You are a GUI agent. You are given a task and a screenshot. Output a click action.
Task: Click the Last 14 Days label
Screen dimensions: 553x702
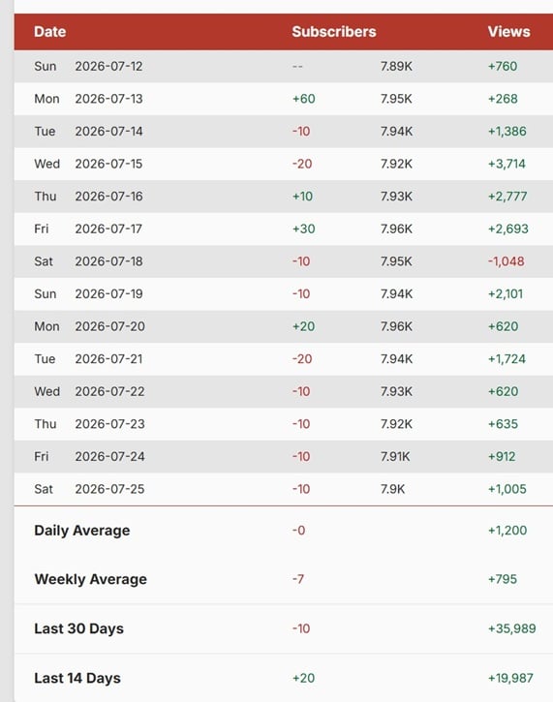(77, 678)
